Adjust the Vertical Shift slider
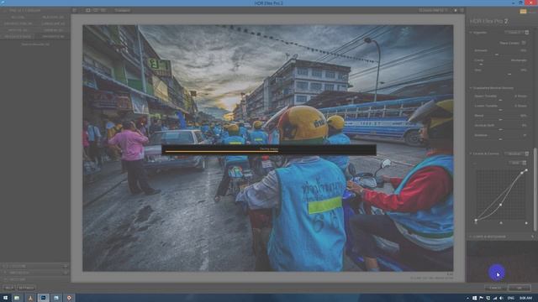The image size is (538, 302). (500, 129)
